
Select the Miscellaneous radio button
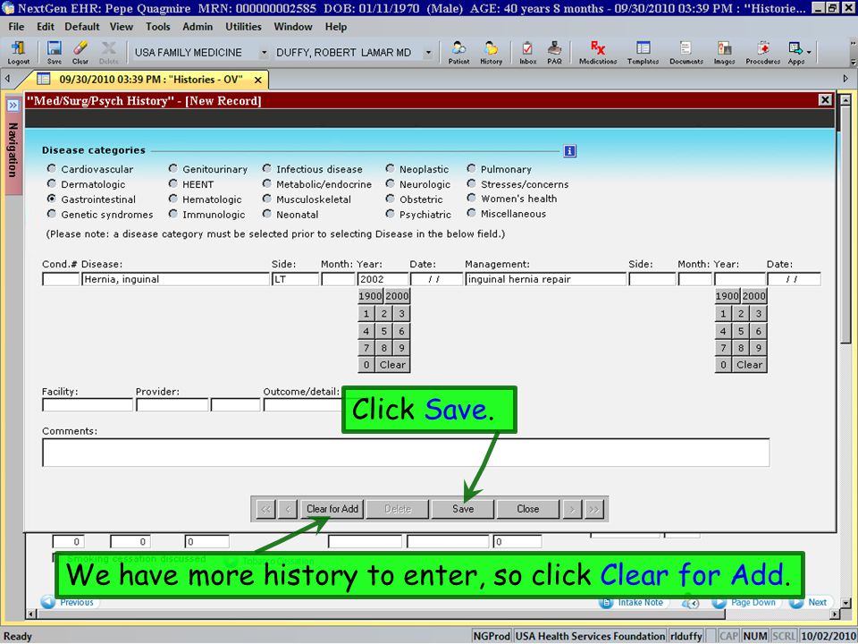(471, 213)
